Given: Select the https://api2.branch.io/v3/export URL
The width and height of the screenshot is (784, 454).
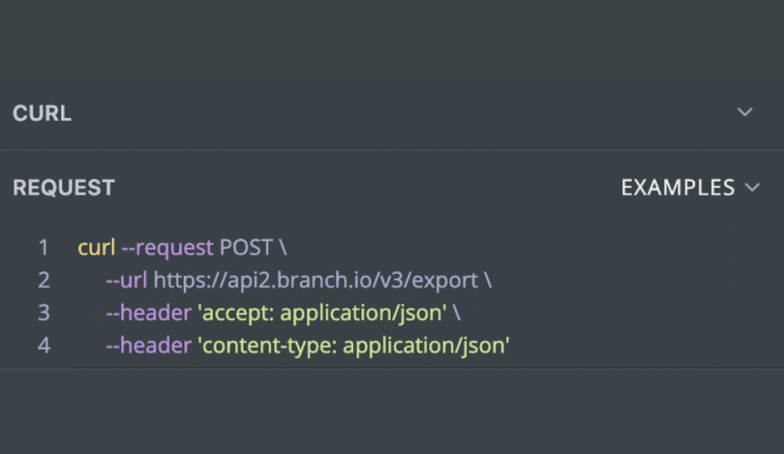Looking at the screenshot, I should coord(315,280).
